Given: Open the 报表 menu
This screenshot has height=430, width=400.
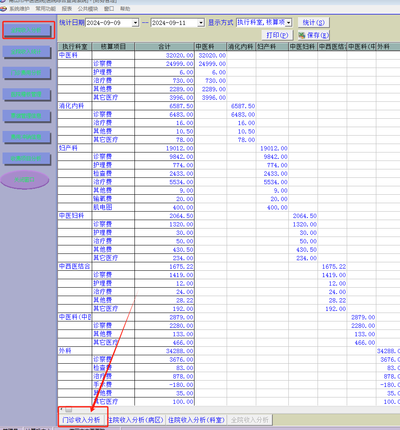Looking at the screenshot, I should click(67, 9).
